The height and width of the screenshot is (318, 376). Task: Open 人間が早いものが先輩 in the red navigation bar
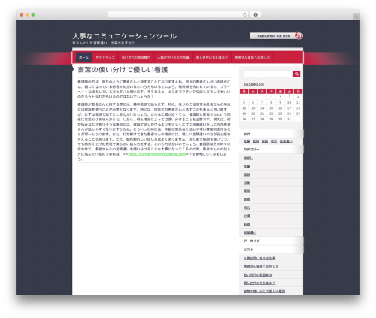pyautogui.click(x=173, y=57)
